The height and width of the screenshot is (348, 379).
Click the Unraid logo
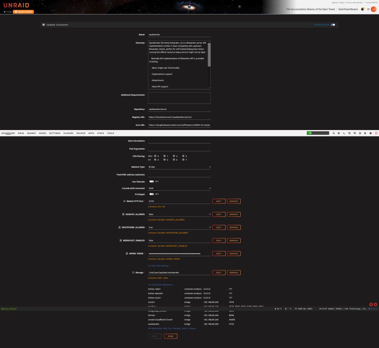(x=16, y=5)
